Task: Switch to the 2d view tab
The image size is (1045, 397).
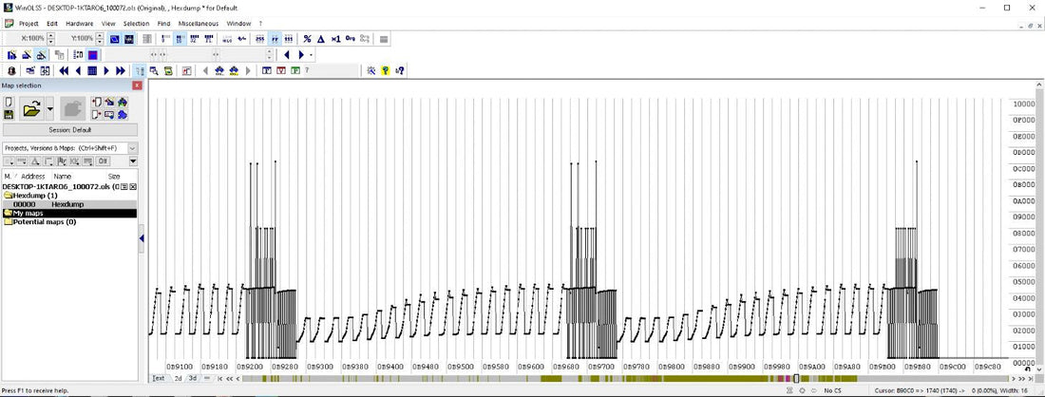Action: pyautogui.click(x=178, y=378)
